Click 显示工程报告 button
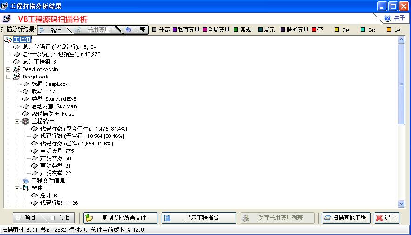 pos(199,218)
